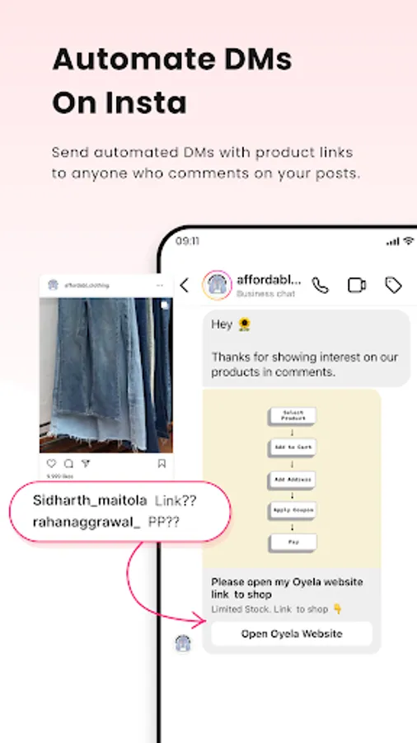Open the label tag icon in chat header
Screen dimensions: 417x743
(393, 285)
